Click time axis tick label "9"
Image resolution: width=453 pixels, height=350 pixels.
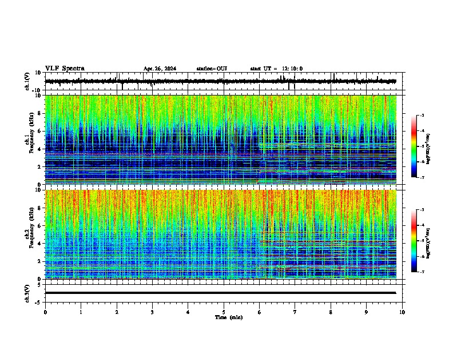tap(366, 312)
